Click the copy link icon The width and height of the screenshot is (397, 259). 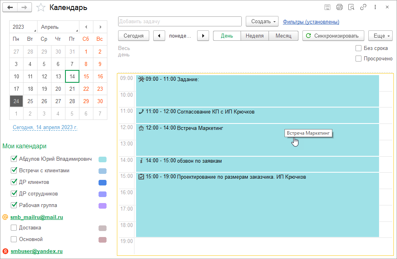click(363, 7)
